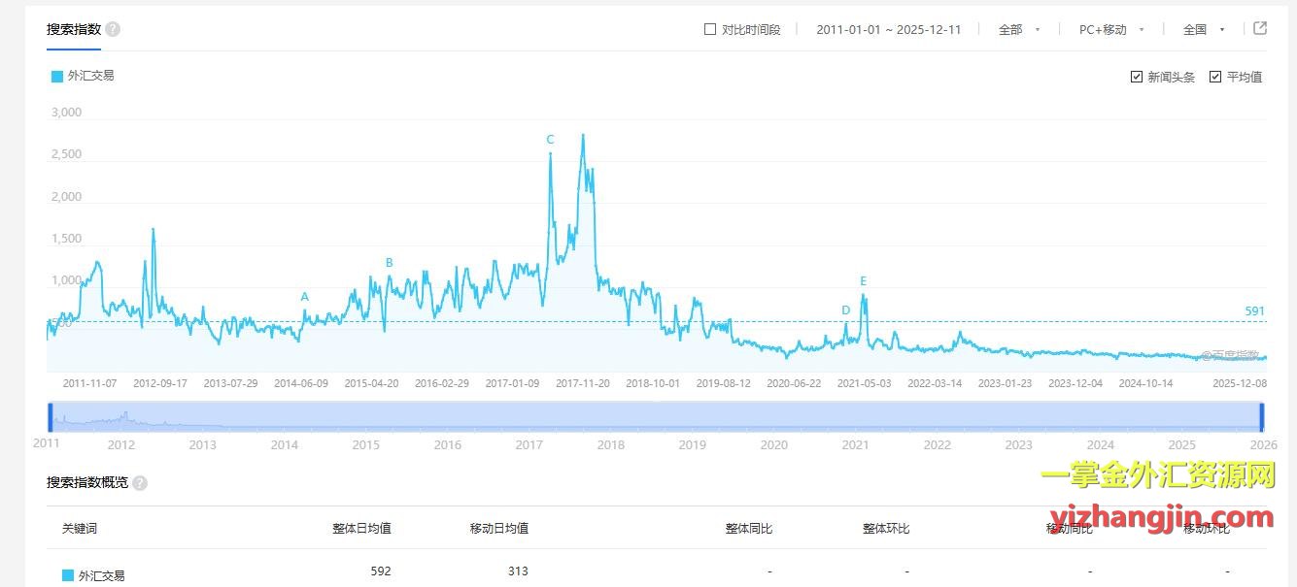The image size is (1297, 587).
Task: Open the PC+移动 device dropdown
Action: pyautogui.click(x=1111, y=29)
